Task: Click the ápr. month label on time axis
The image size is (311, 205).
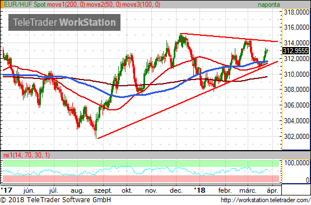Action: click(x=272, y=191)
